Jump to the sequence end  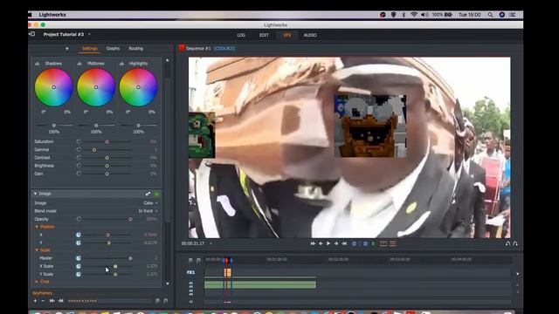344,243
